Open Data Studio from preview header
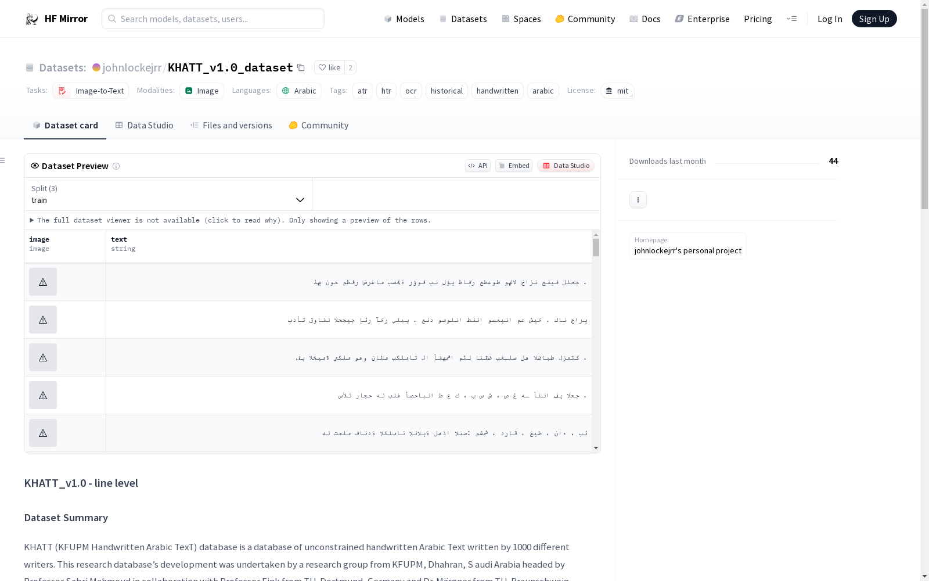This screenshot has width=929, height=581. point(566,166)
